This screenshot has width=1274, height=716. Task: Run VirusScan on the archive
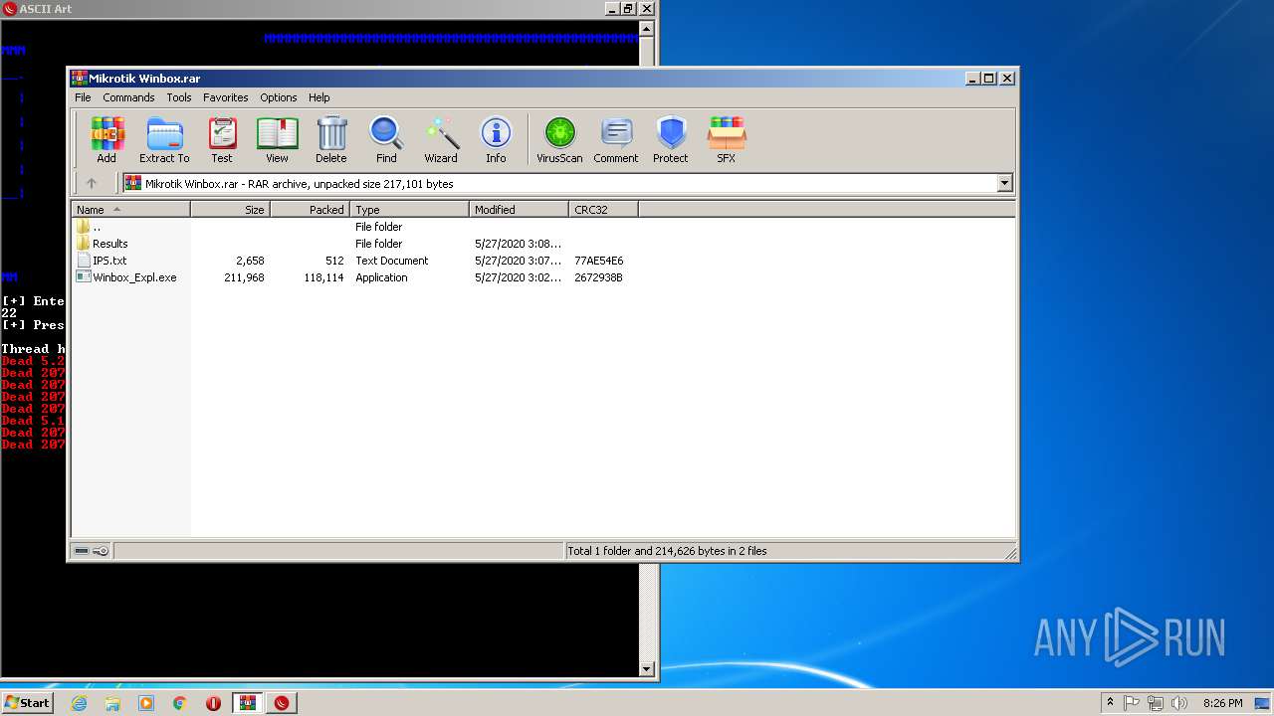[559, 140]
